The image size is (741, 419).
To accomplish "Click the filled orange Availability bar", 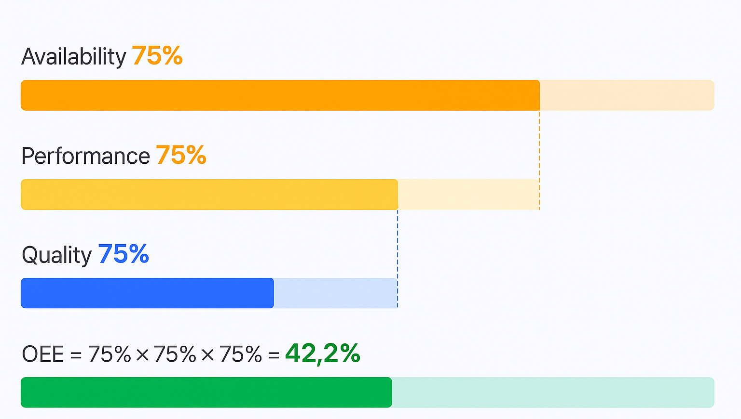I will point(280,95).
